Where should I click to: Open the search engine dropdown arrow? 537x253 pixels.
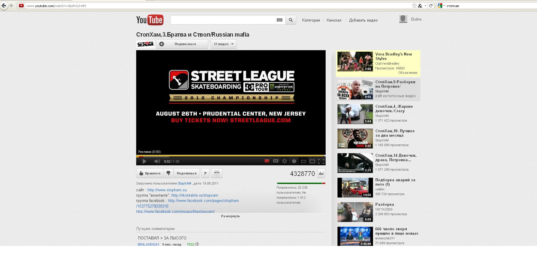pos(444,6)
